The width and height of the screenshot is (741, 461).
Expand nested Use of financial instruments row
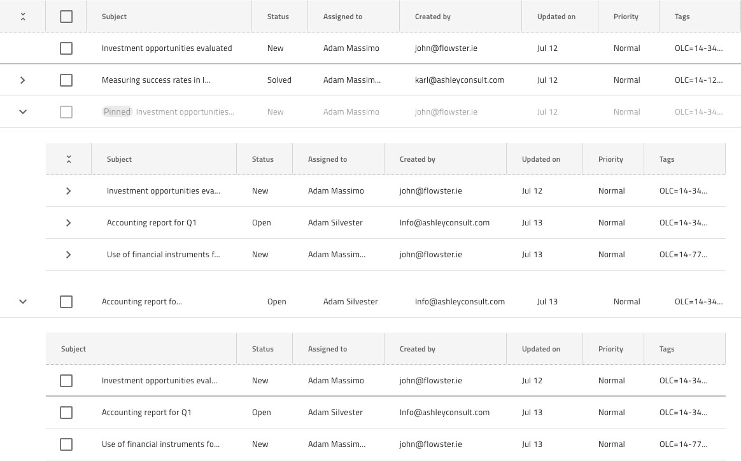coord(69,254)
